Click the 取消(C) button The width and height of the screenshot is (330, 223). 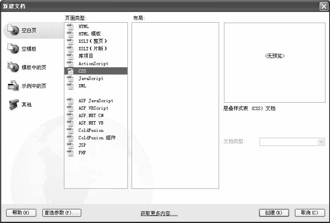tap(310, 213)
